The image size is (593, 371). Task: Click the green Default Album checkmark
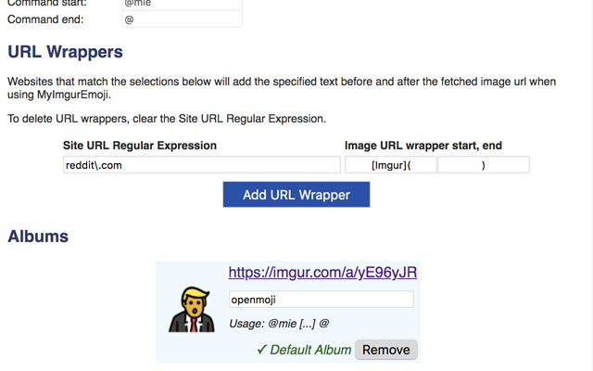click(x=262, y=350)
